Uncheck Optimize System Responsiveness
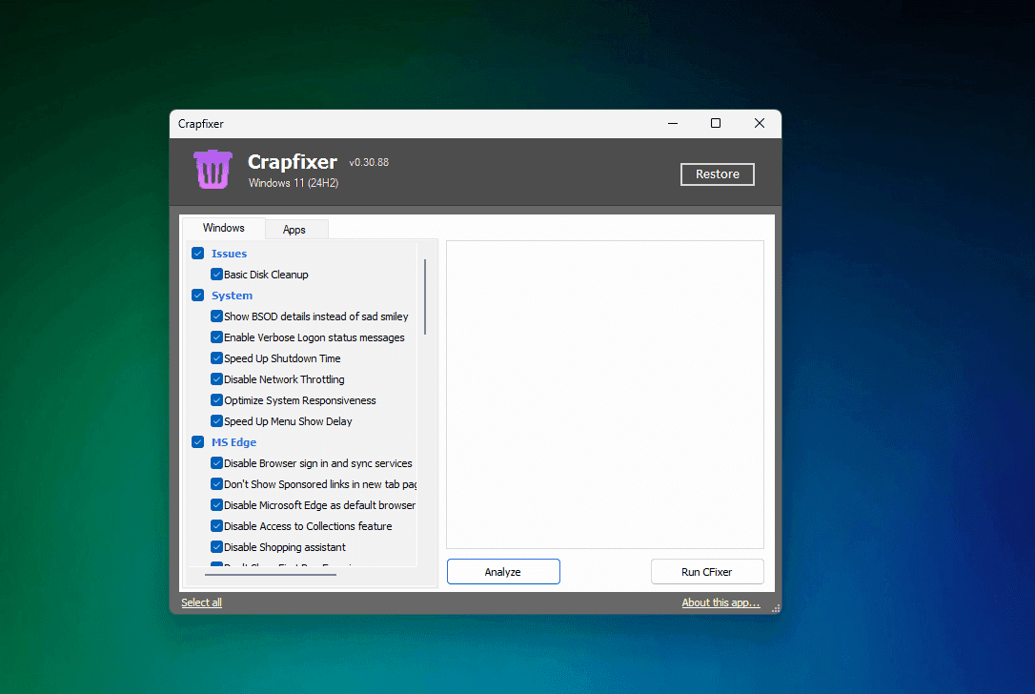 pos(216,399)
